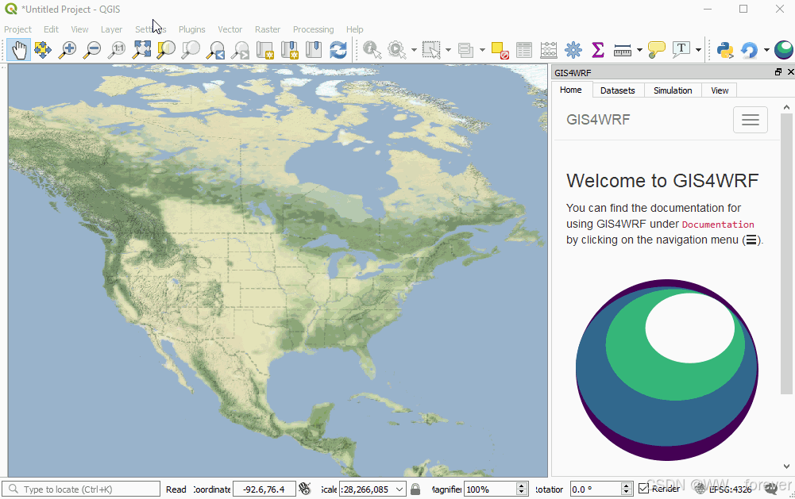
Task: Toggle the scale lock icon
Action: click(415, 489)
